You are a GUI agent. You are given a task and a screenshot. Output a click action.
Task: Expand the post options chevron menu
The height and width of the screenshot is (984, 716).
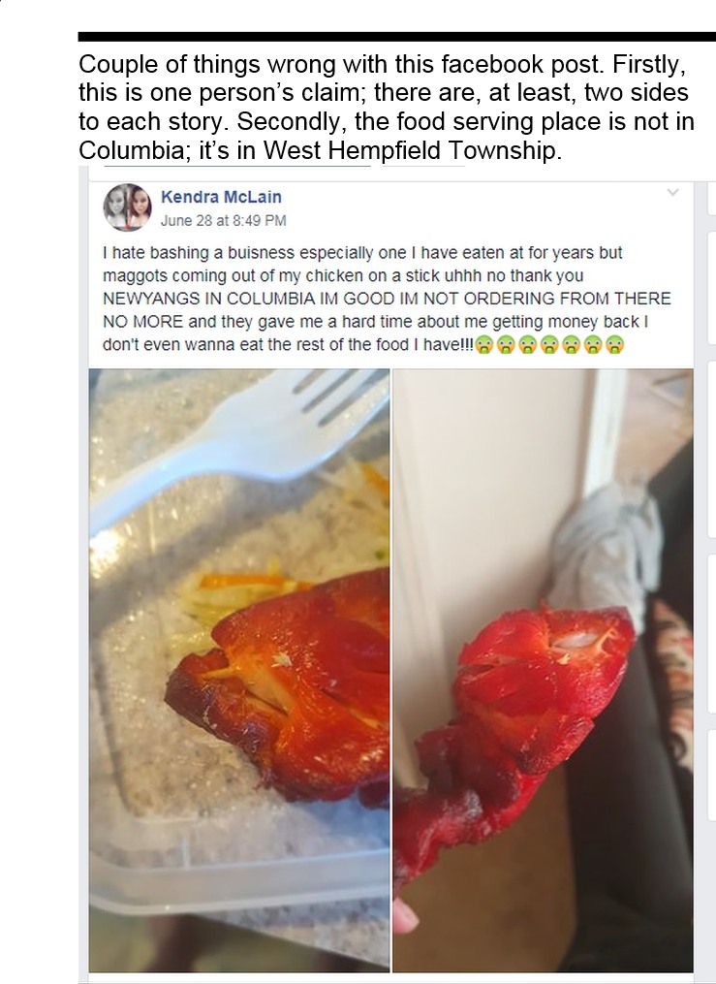(672, 193)
